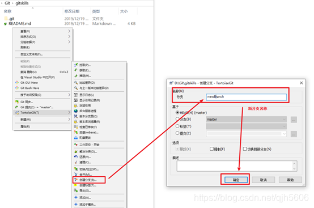Click the browse ... button beside master dropdown
The width and height of the screenshot is (314, 208).
pyautogui.click(x=294, y=120)
